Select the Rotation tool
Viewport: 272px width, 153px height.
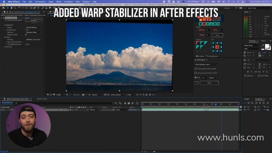(x=20, y=8)
